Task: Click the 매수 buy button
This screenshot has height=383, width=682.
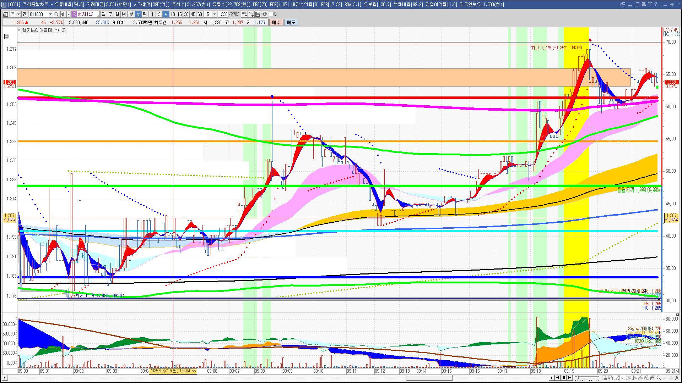Action: [x=276, y=22]
